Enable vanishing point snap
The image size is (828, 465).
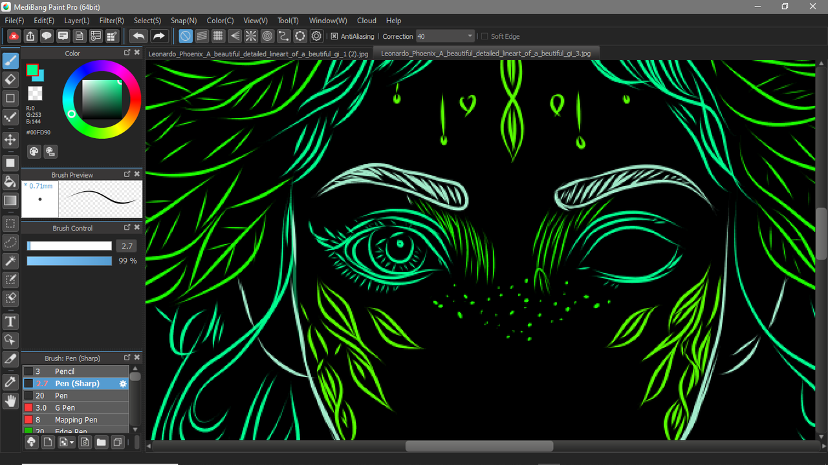coord(235,36)
